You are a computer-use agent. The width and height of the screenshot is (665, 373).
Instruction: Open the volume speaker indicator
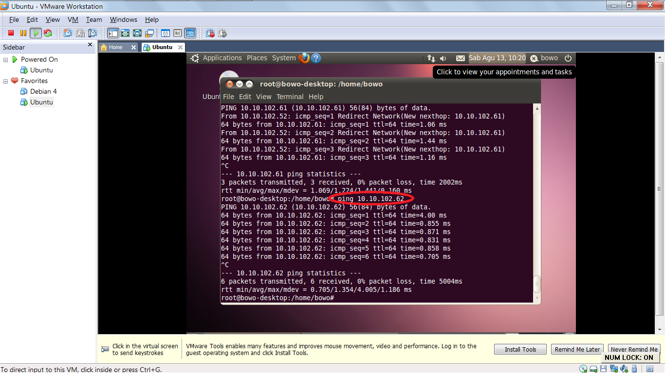click(x=443, y=58)
